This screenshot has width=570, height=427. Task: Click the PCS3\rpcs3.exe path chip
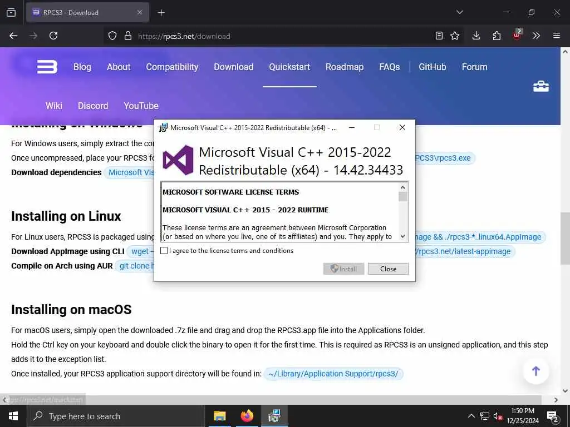[x=445, y=158]
